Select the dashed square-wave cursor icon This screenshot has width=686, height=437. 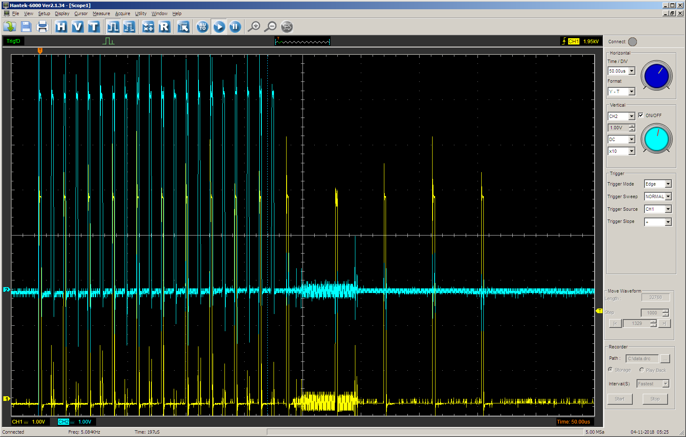point(129,27)
